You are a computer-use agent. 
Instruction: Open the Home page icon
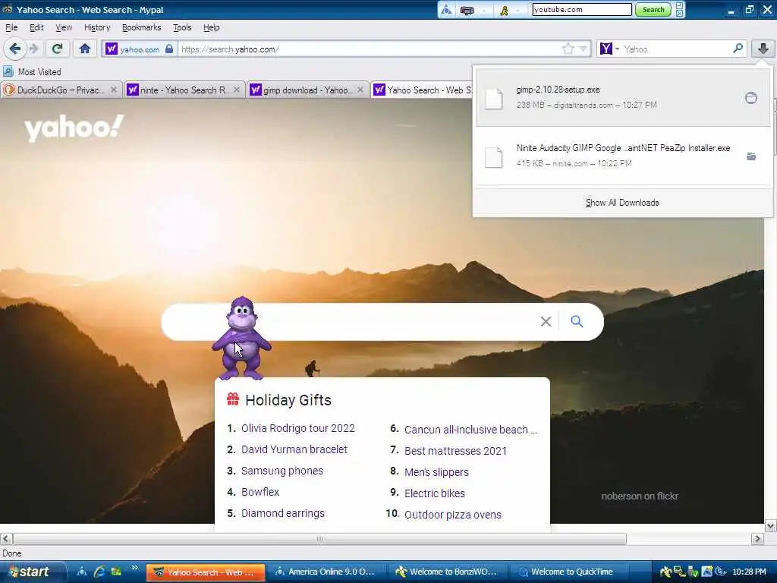[x=85, y=49]
